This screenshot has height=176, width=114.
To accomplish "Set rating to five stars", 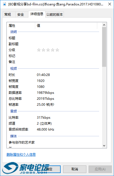I will tap(57, 50).
